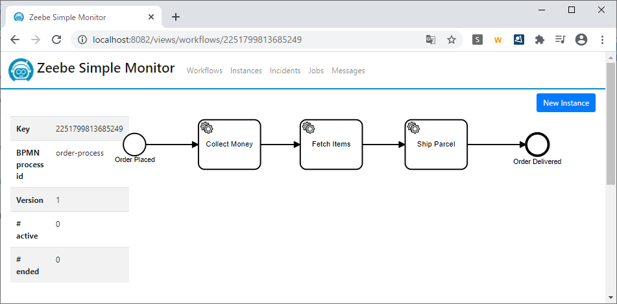Image resolution: width=617 pixels, height=304 pixels.
Task: Open the Chrome three-dot menu
Action: 603,40
